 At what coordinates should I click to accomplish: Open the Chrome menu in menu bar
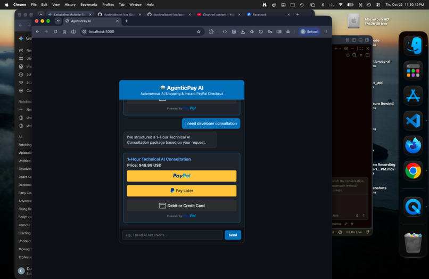tap(20, 5)
